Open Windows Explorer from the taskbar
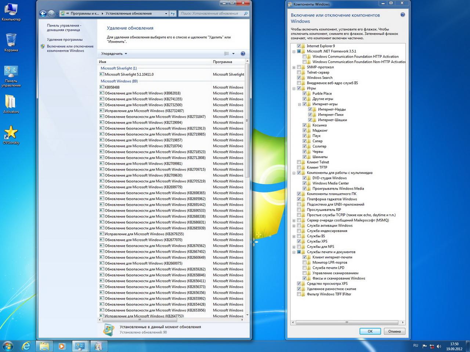Screen dimensions: 470x352 coord(44,346)
